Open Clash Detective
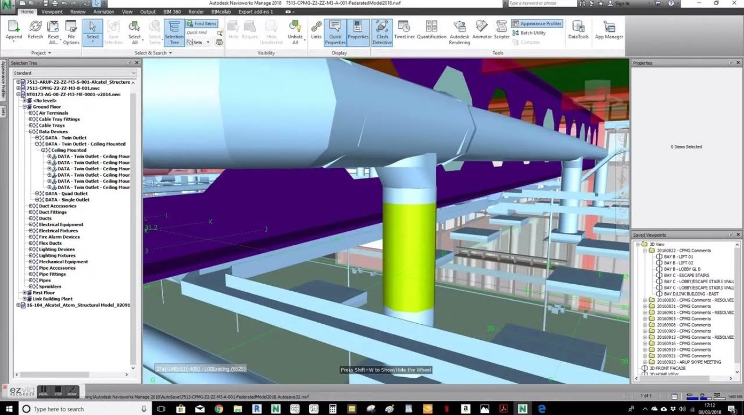 click(x=382, y=32)
